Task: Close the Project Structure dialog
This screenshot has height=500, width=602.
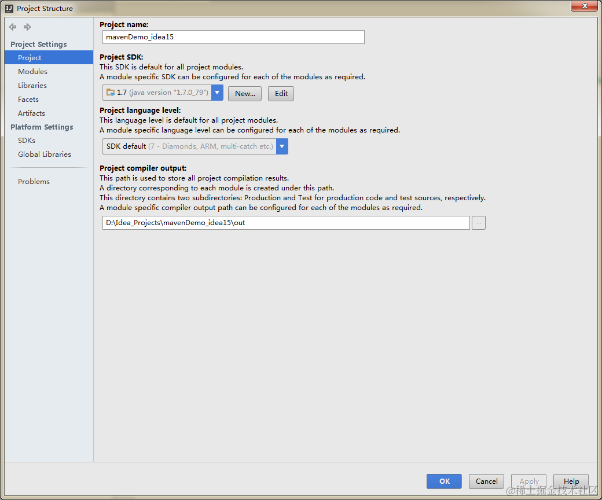Action: click(584, 6)
